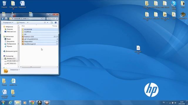Viewport: 188px width, 105px height.
Task: Open the webcam app on taskbar
Action: [x=39, y=103]
